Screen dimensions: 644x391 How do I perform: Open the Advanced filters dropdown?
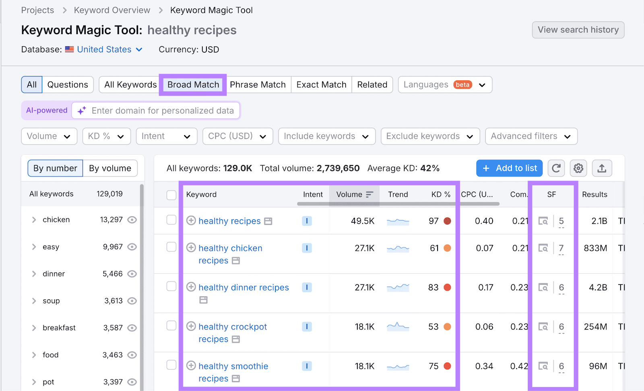[531, 136]
